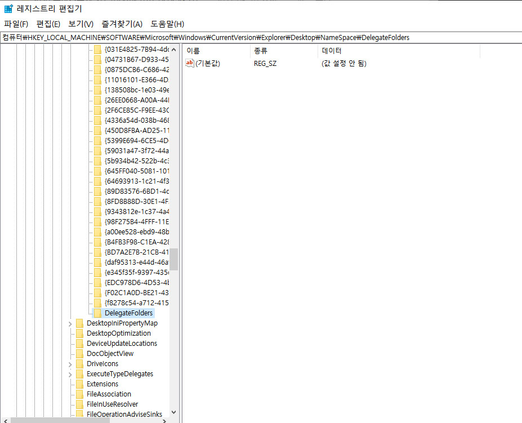Click folder icon of {EDC978D6-4D53 key
The height and width of the screenshot is (423, 522).
97,282
